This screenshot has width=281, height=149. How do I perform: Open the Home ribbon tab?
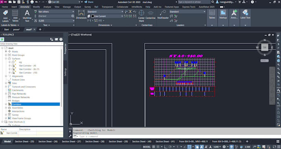tap(5, 7)
